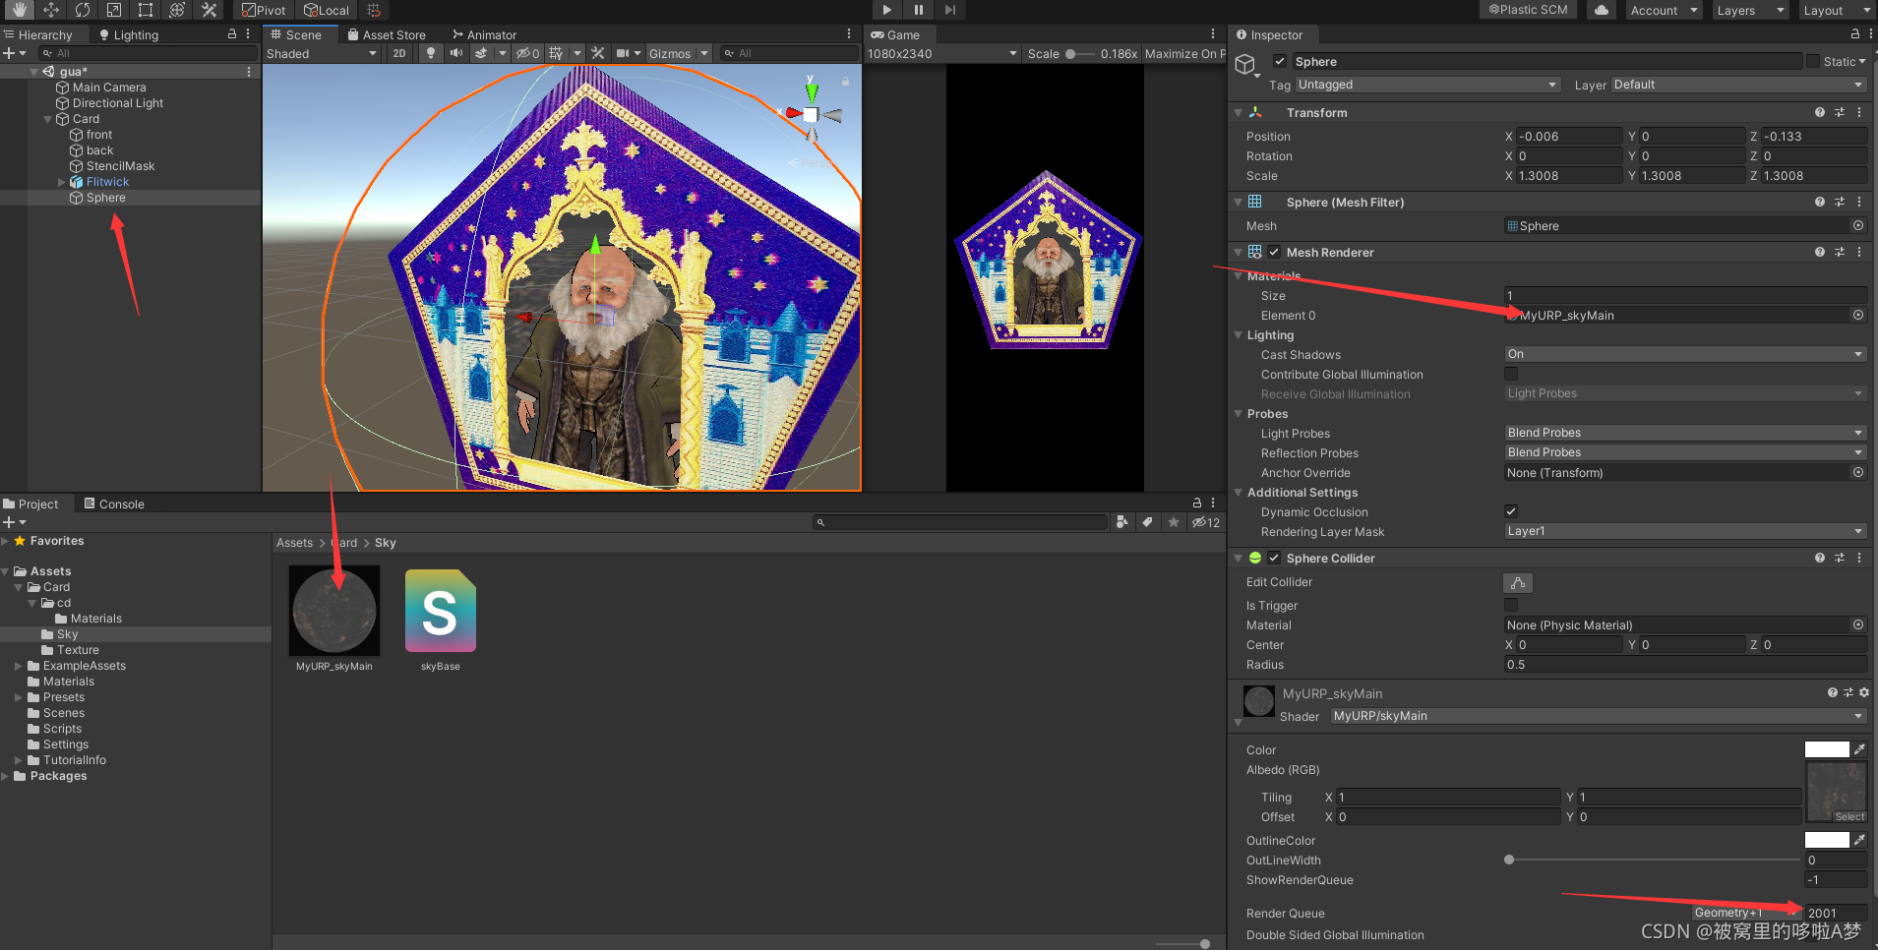Open Sphere Collider options kebab menu

point(1859,558)
